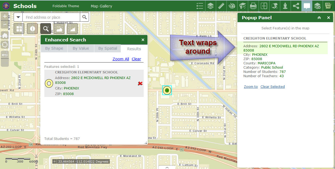The image size is (335, 169).
Task: Click ZIP: 85008 in search result
Action: pyautogui.click(x=64, y=94)
